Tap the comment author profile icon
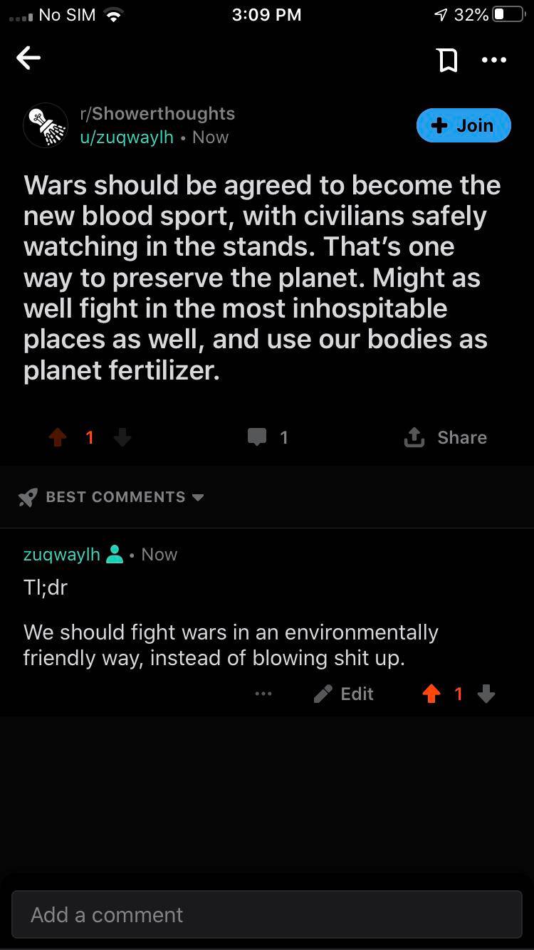The width and height of the screenshot is (534, 950). (x=114, y=554)
